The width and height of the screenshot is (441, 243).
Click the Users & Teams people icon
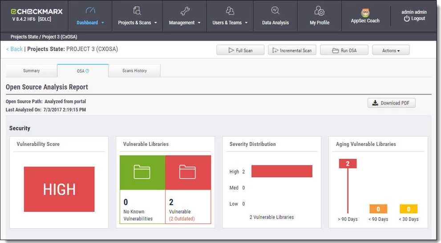coord(230,11)
